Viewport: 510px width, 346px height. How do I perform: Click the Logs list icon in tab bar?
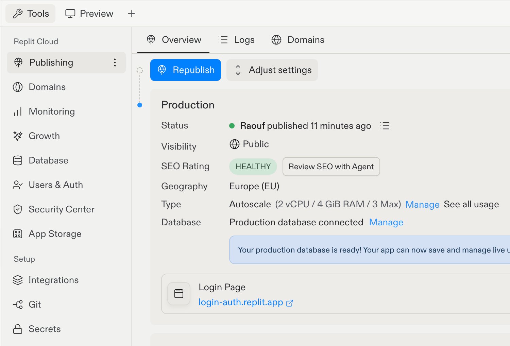[223, 40]
